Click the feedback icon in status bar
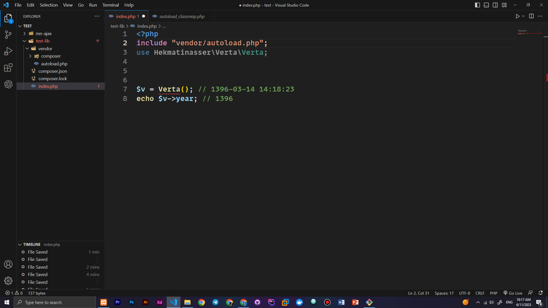The height and width of the screenshot is (308, 548). pos(530,293)
